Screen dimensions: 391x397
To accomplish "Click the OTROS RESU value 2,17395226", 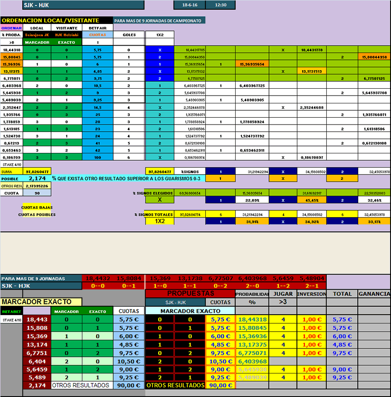I will [37, 186].
